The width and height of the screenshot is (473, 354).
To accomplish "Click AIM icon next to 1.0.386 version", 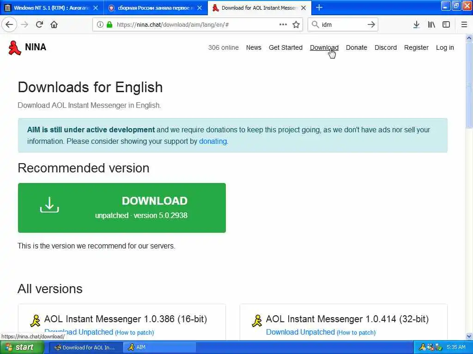I will click(35, 321).
